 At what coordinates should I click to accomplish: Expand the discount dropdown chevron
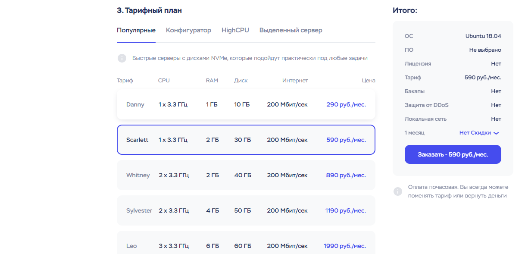(496, 133)
